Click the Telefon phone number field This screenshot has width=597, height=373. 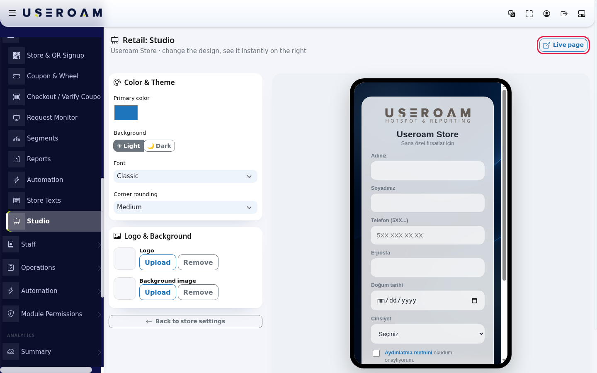pyautogui.click(x=427, y=235)
